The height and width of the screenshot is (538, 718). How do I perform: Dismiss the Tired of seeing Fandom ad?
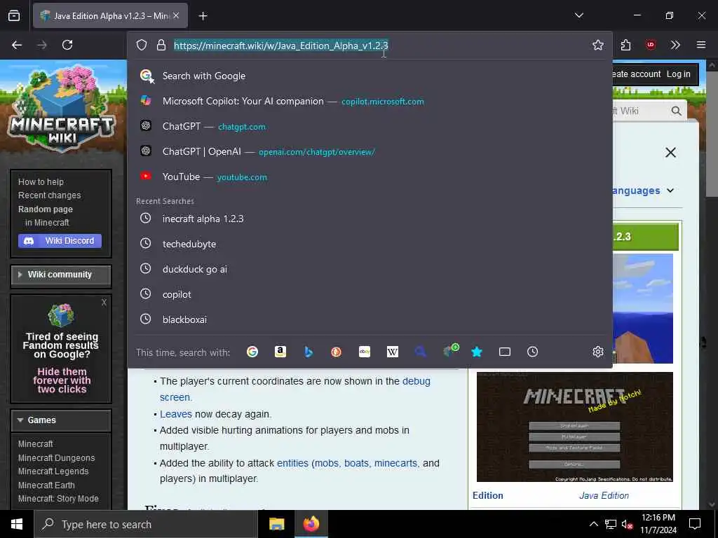point(104,303)
